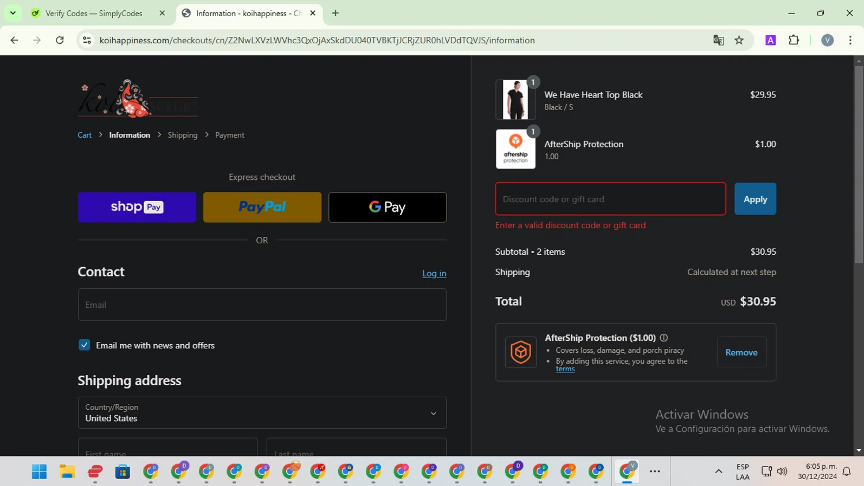
Task: Click the translate page icon
Action: [x=718, y=40]
